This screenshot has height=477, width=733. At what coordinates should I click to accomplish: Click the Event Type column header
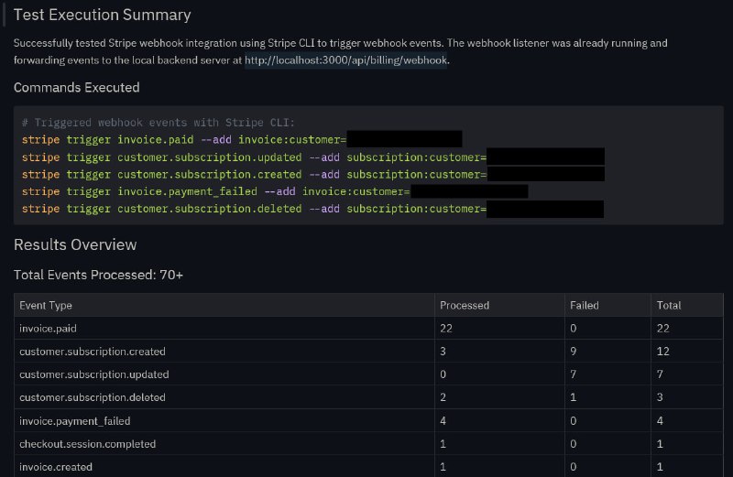tap(46, 306)
